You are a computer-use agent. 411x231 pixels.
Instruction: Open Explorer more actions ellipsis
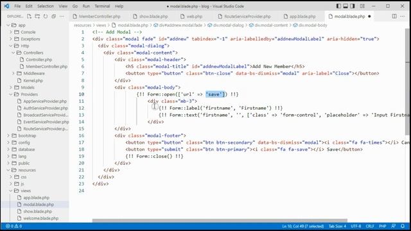pyautogui.click(x=62, y=16)
